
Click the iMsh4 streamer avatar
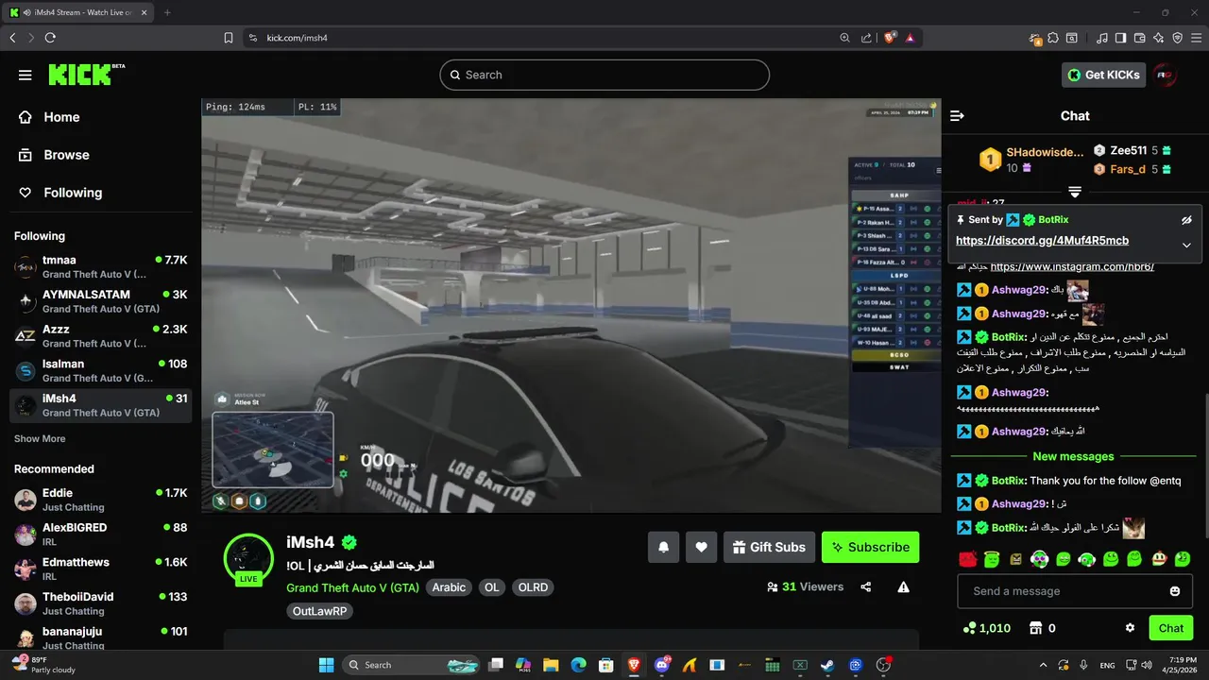click(248, 556)
